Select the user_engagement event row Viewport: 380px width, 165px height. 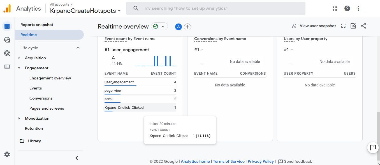pos(140,82)
